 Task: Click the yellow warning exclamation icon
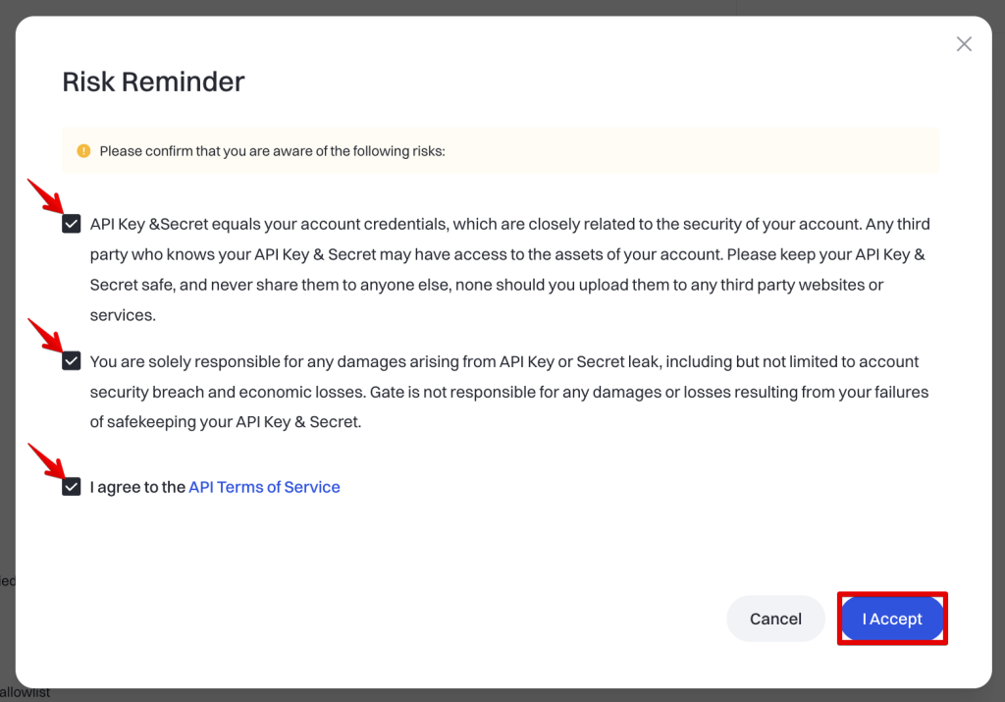[83, 151]
